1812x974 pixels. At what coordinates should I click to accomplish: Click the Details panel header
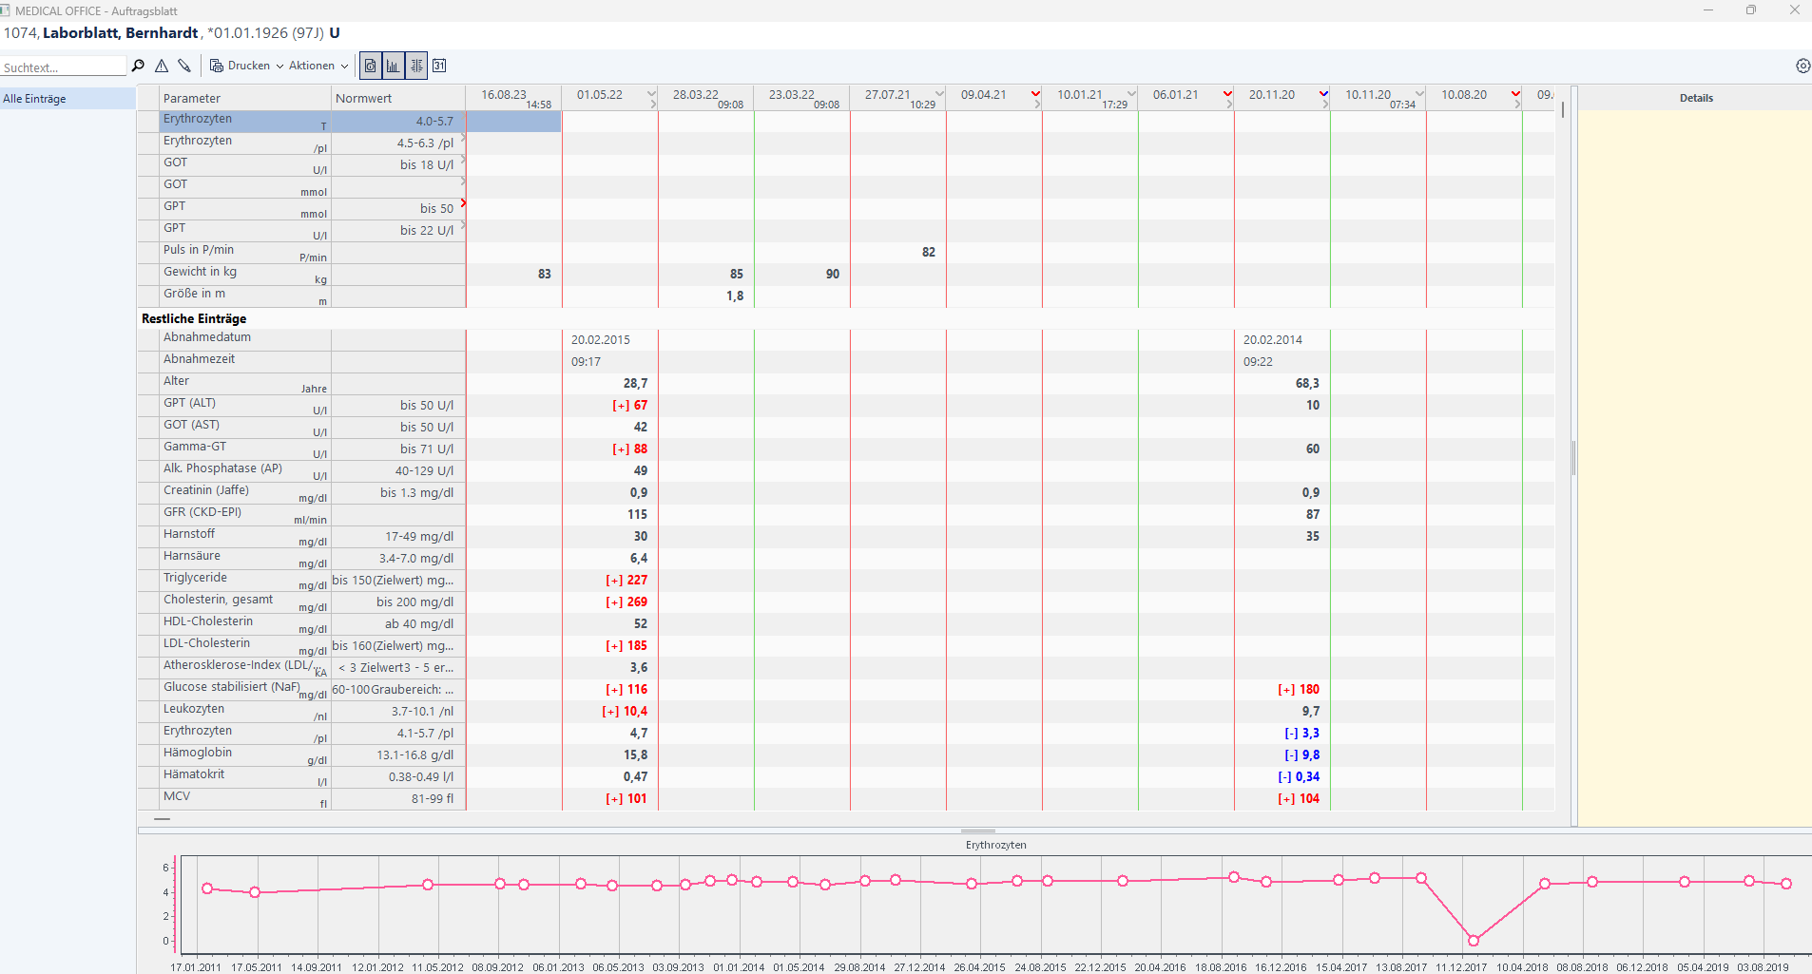pyautogui.click(x=1695, y=98)
